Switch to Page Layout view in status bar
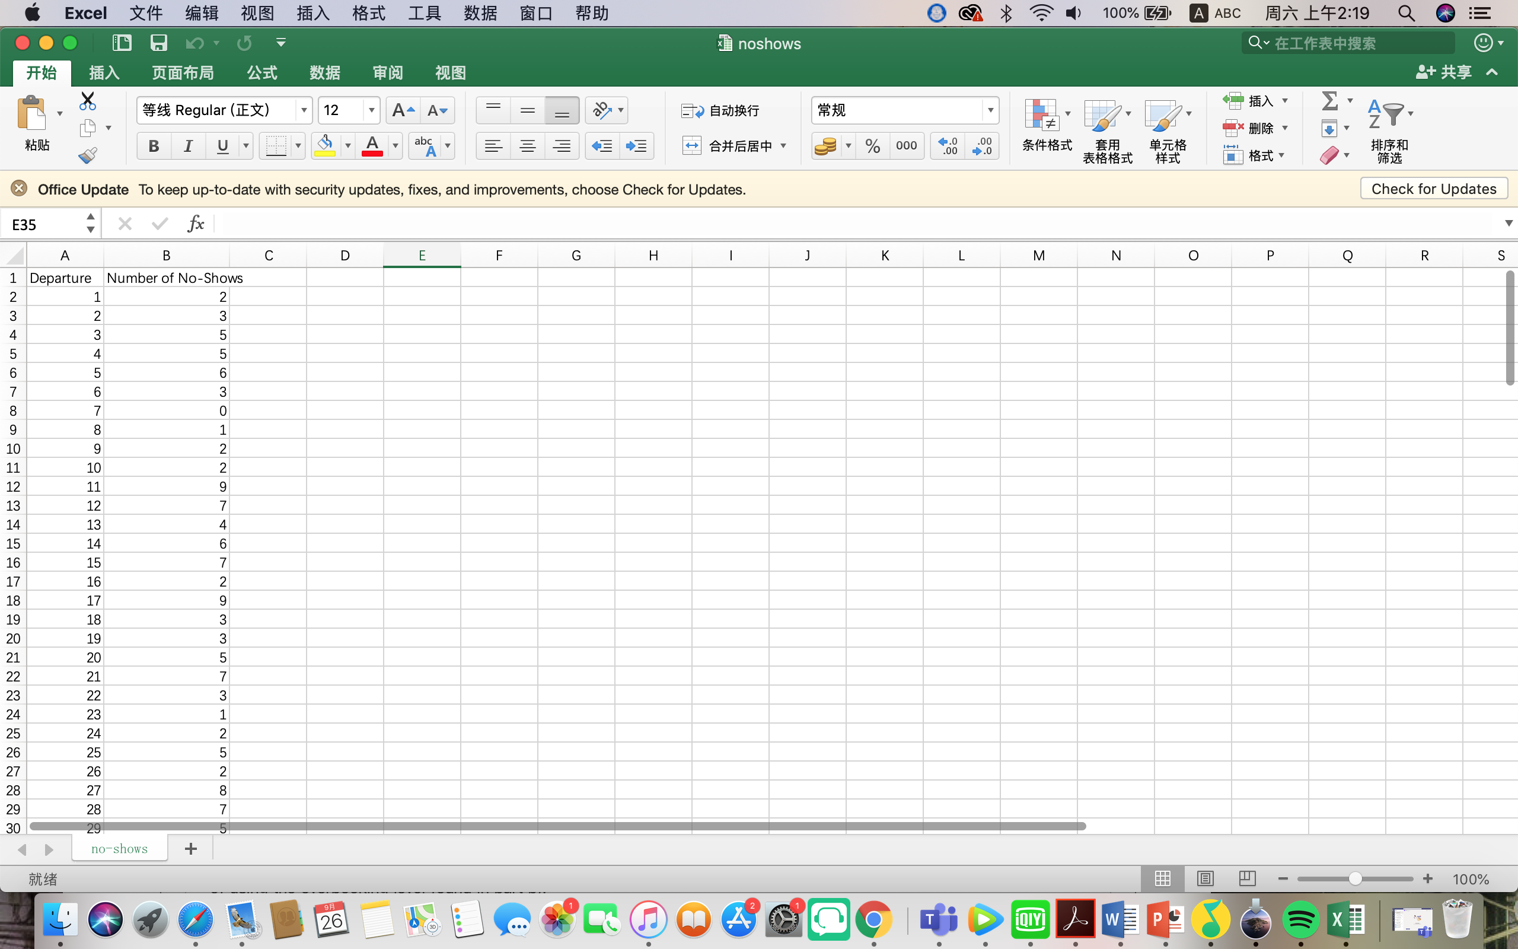 pyautogui.click(x=1205, y=878)
